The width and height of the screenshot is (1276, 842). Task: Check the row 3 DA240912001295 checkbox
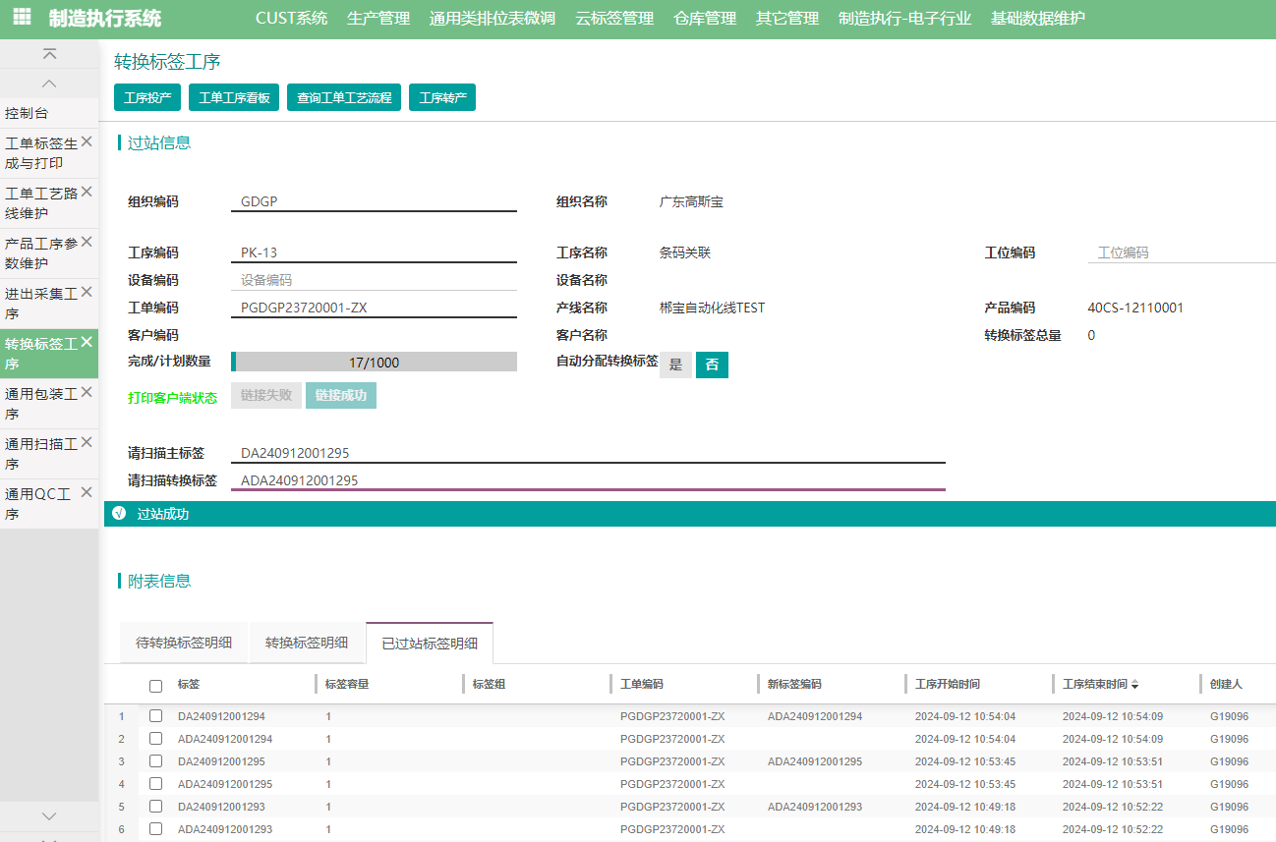[155, 761]
